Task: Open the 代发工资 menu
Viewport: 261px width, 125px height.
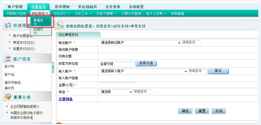Action: 83,13
